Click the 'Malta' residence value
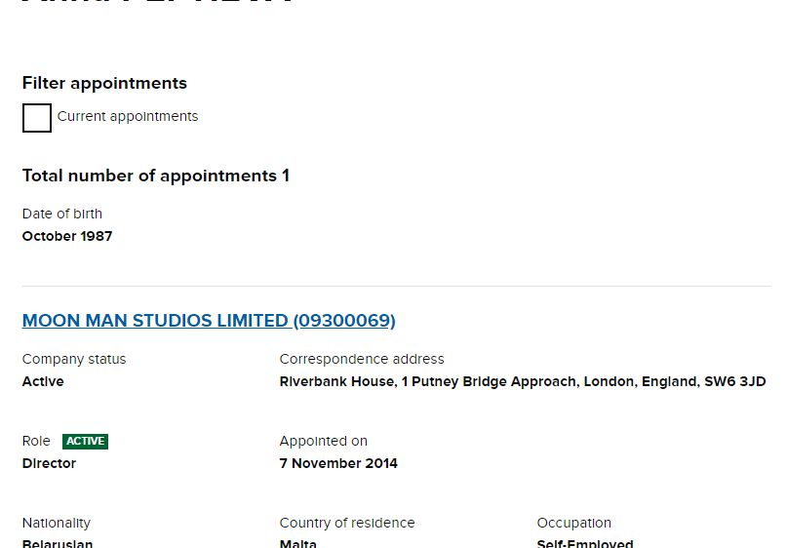787x548 pixels. (x=298, y=543)
